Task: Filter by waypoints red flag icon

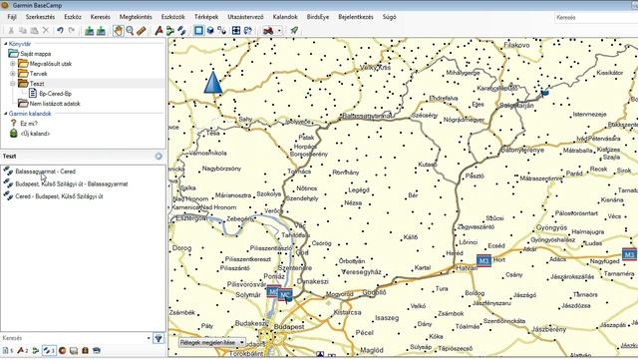Action: pyautogui.click(x=23, y=350)
